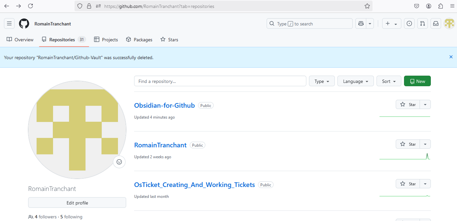Set your status via the smiley icon
Screen dimensions: 457x221
coord(119,162)
